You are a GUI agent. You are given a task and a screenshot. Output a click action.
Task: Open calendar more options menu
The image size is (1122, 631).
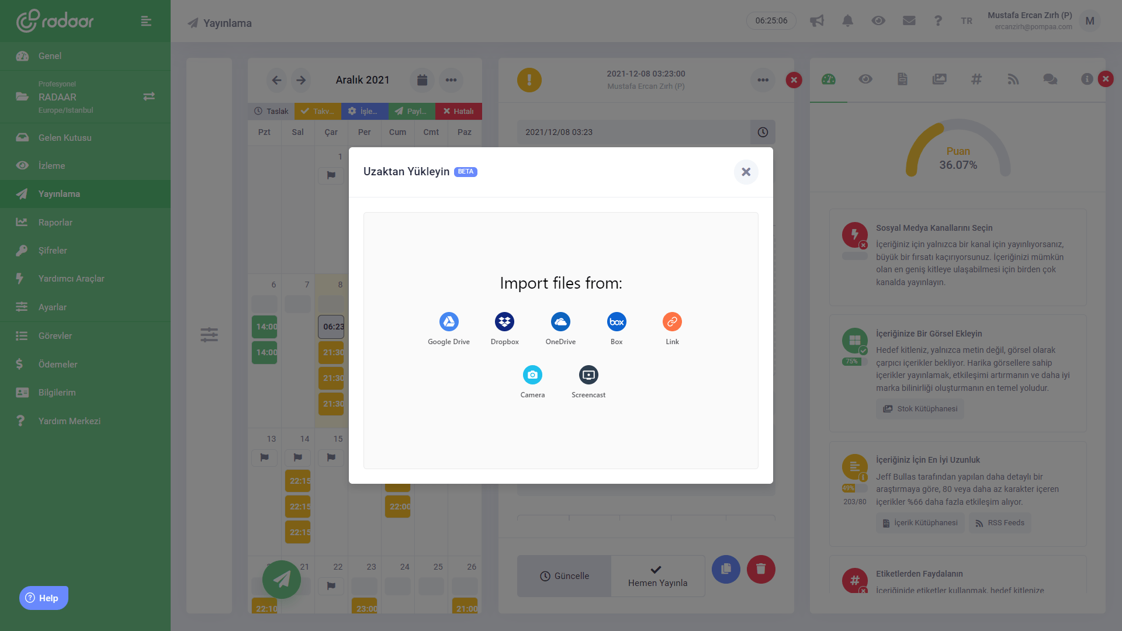(451, 80)
